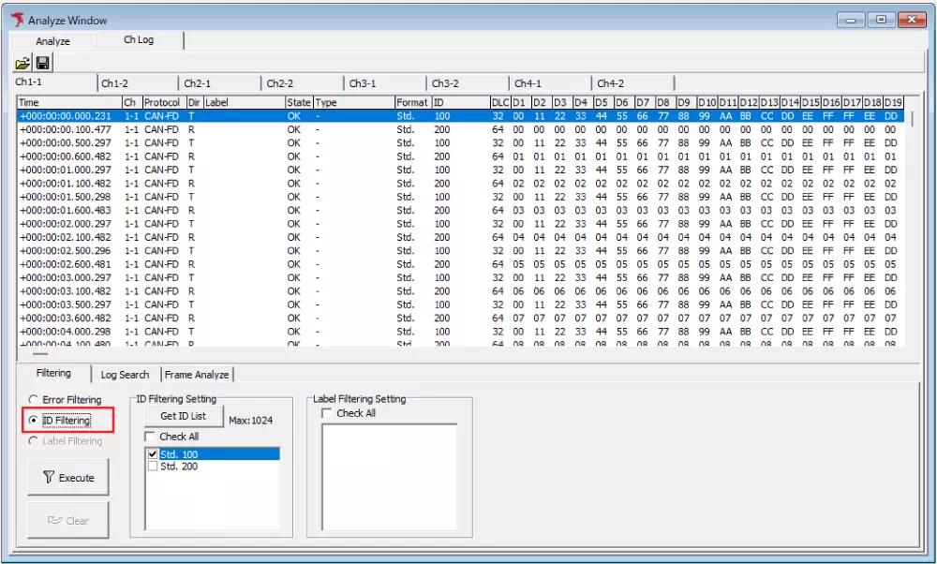
Task: Switch to the Analyze tab
Action: coord(52,41)
